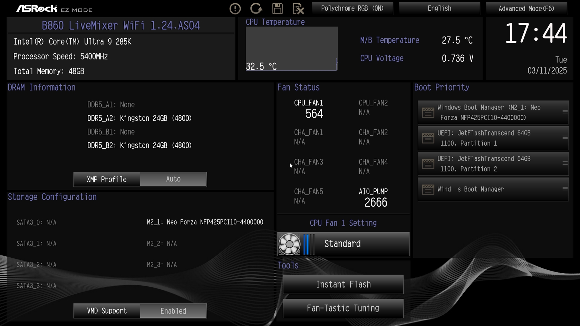Click the CHA_FAN5 N/A reading
580x326 pixels.
299,201
